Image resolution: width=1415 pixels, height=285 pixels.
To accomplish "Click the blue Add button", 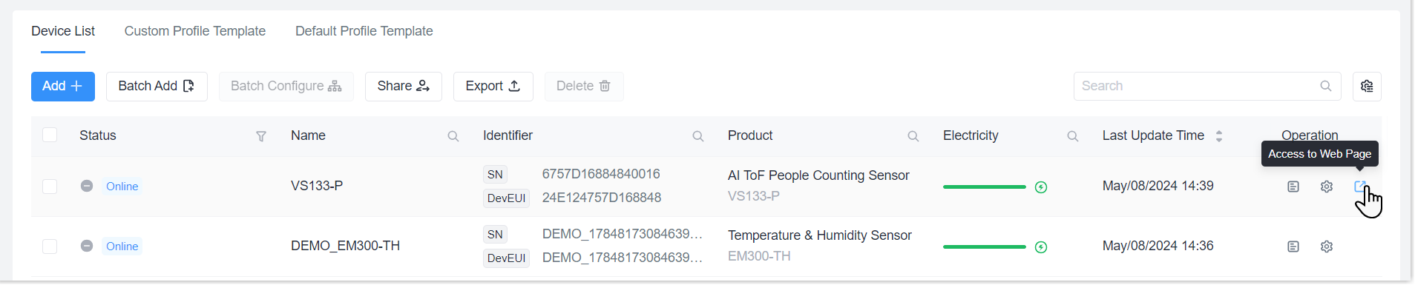I will pyautogui.click(x=63, y=86).
